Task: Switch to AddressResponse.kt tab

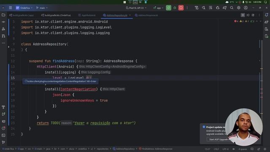Action: tap(146, 15)
